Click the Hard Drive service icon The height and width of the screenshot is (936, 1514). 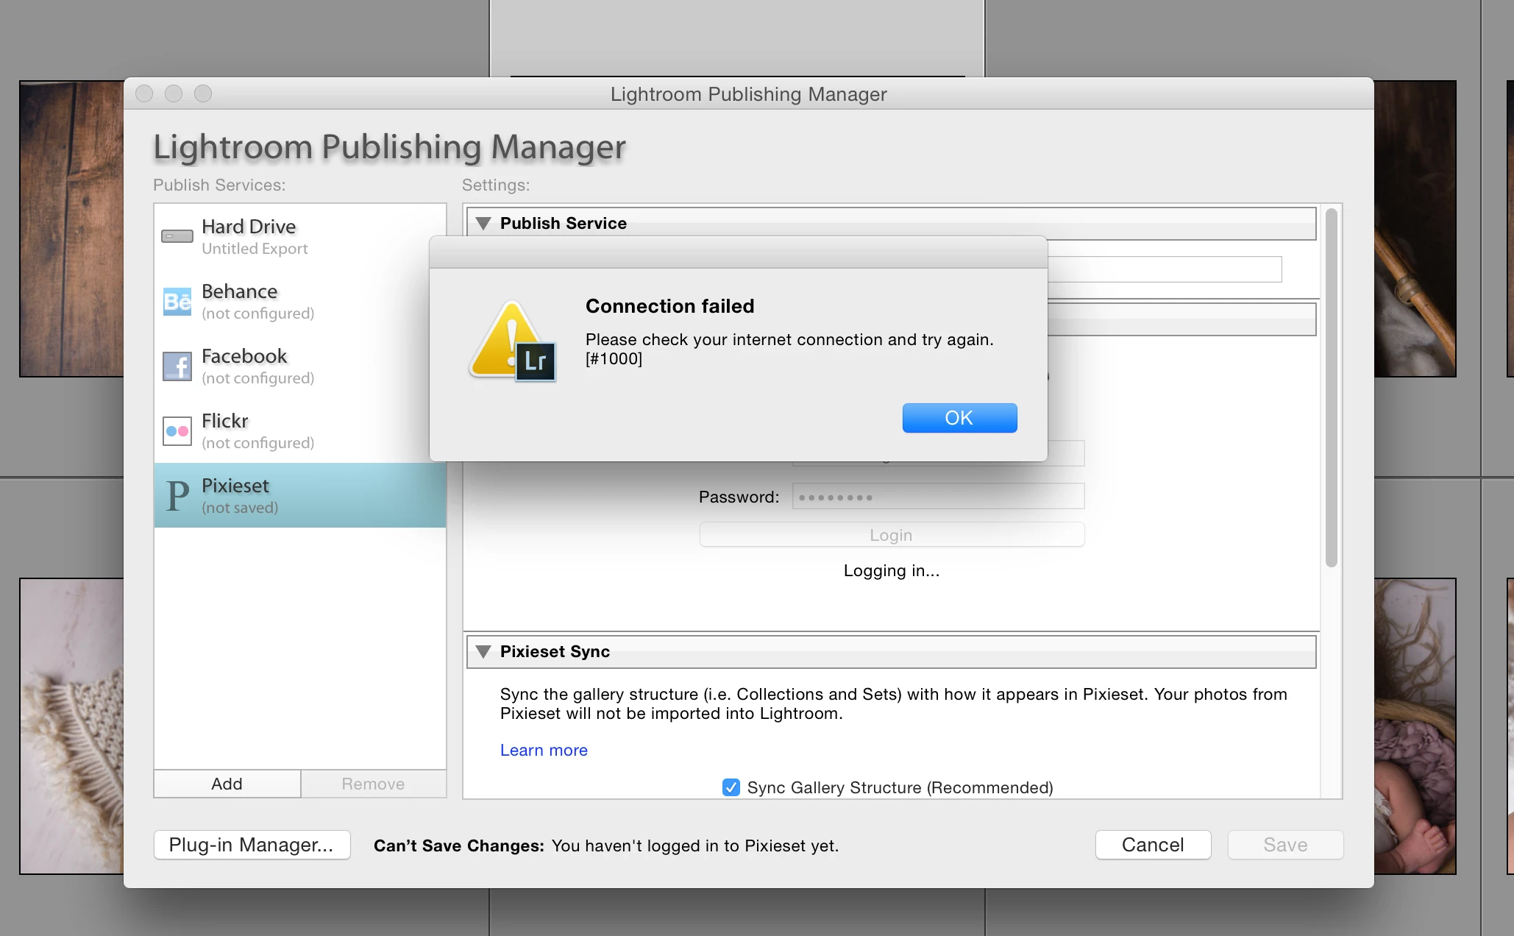coord(177,236)
